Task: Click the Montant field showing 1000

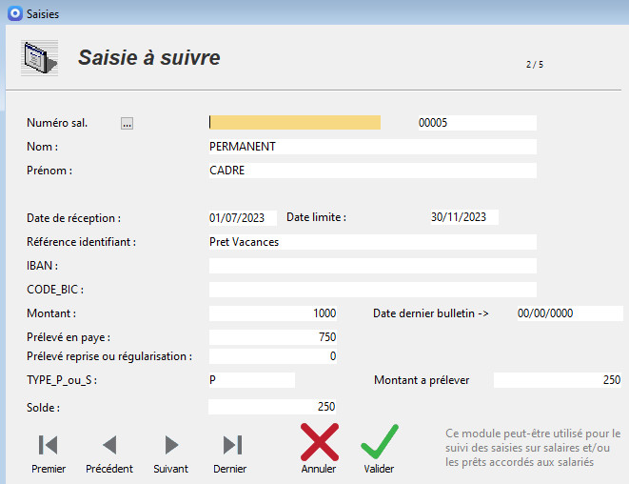Action: 272,313
